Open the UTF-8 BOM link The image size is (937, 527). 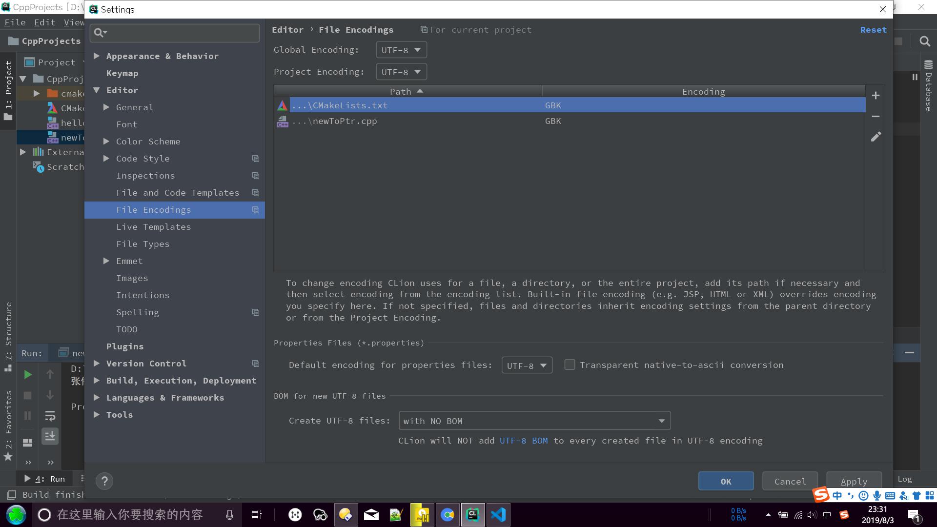(x=523, y=441)
